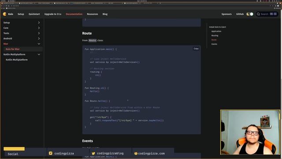This screenshot has width=282, height=159.
Task: Open Setup in the top navbar
Action: [21, 14]
